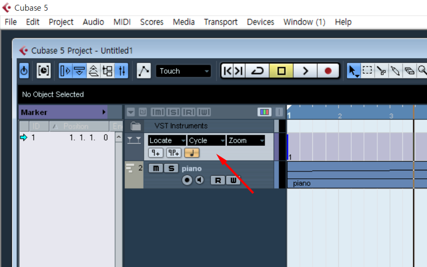
Task: Toggle global Mute state button
Action: pyautogui.click(x=157, y=112)
